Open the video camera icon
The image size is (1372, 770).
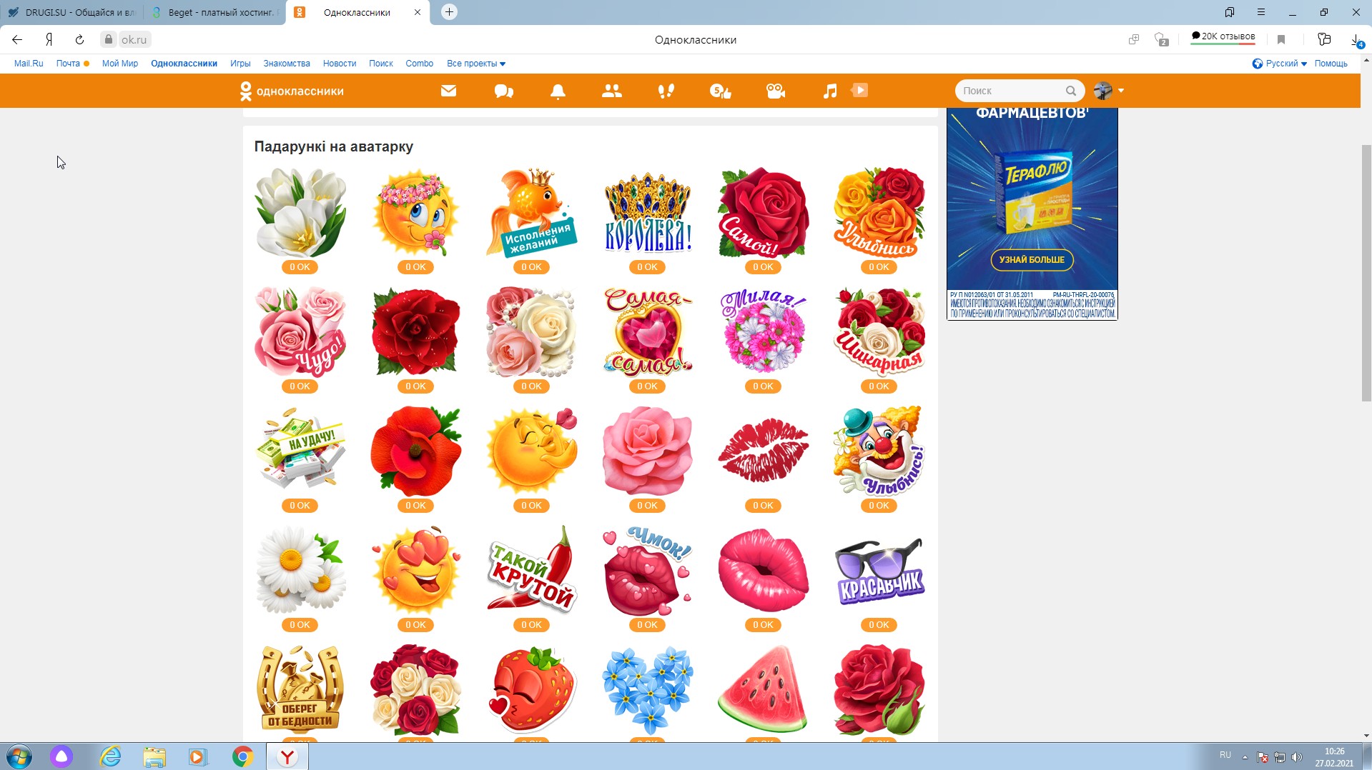[775, 91]
